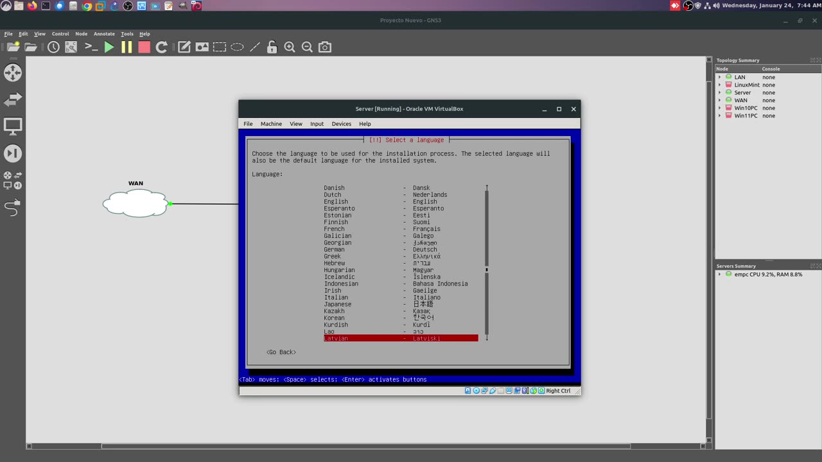
Task: Select the Draw ellipse tool
Action: 237,47
